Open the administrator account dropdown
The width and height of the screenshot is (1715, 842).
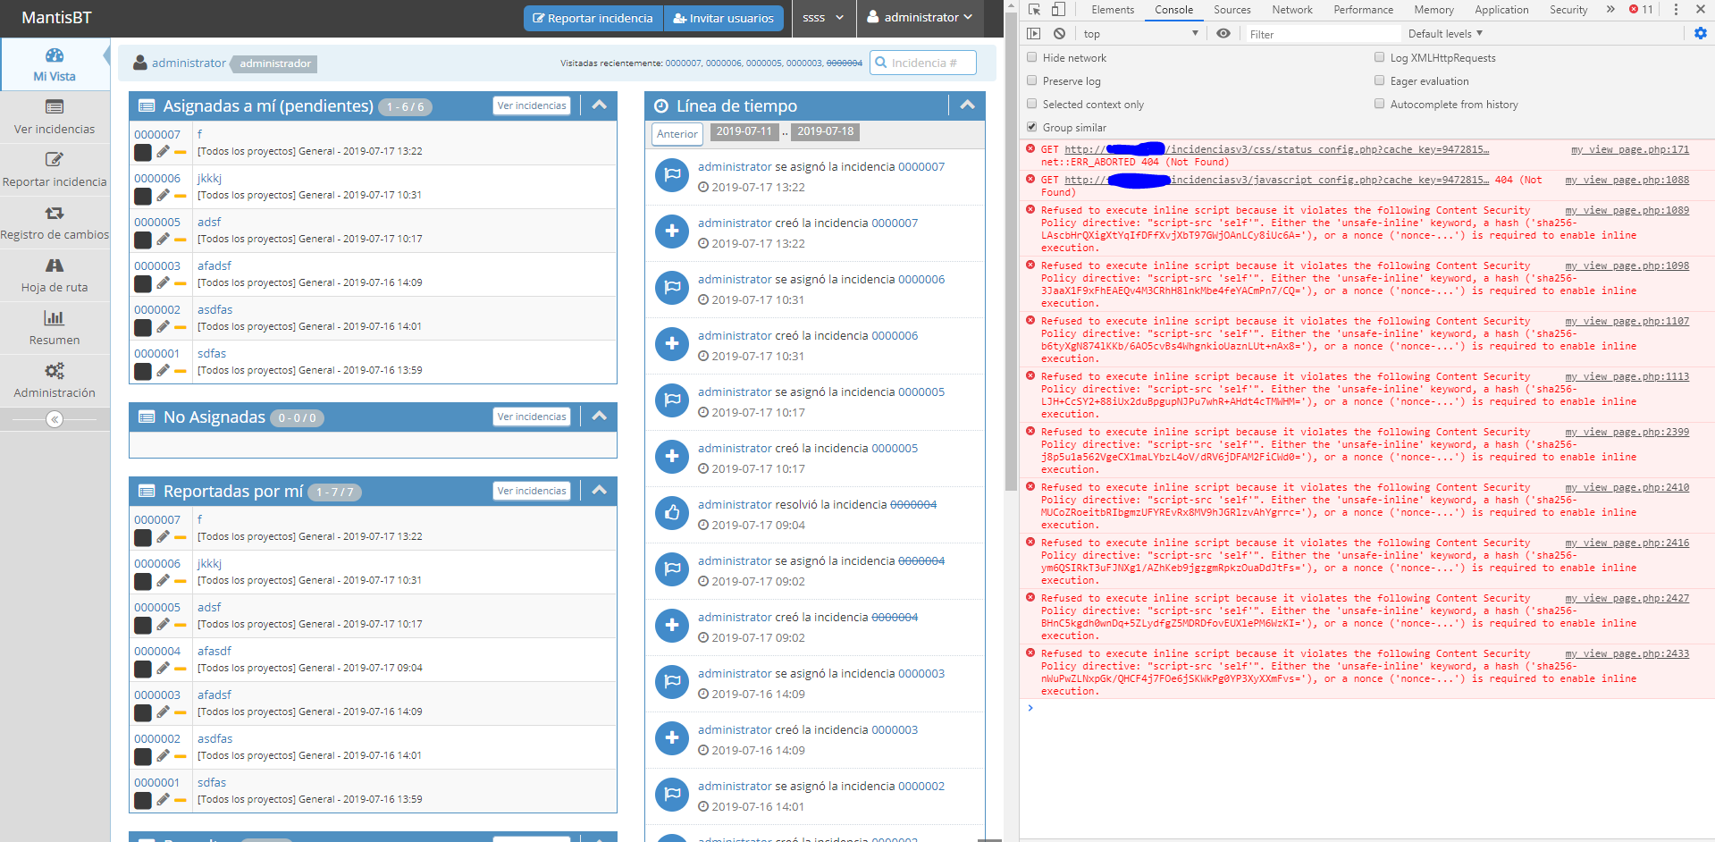(x=920, y=18)
